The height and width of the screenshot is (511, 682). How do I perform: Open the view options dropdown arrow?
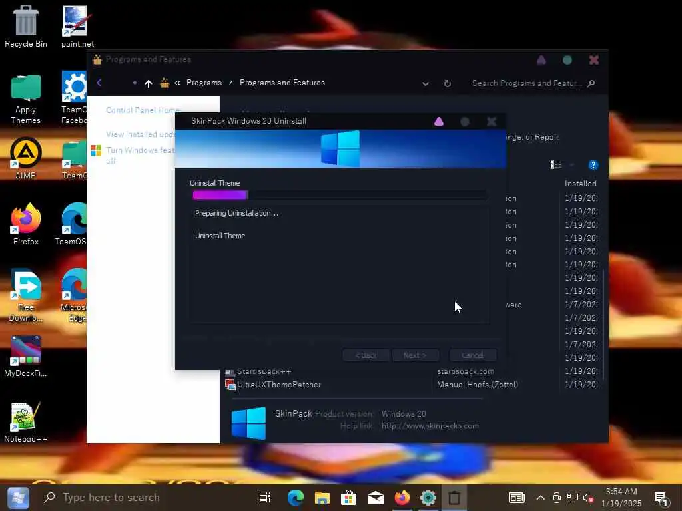(572, 165)
